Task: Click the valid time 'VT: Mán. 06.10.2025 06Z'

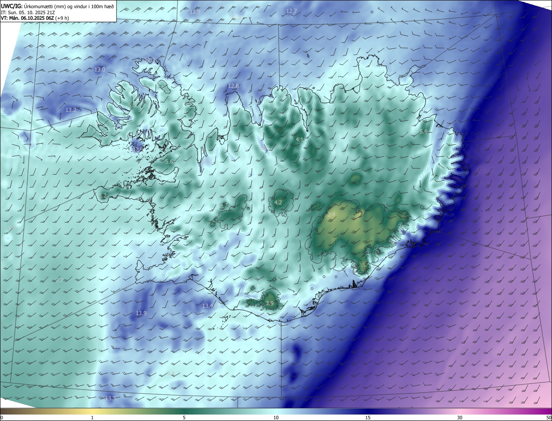Action: 27,18
